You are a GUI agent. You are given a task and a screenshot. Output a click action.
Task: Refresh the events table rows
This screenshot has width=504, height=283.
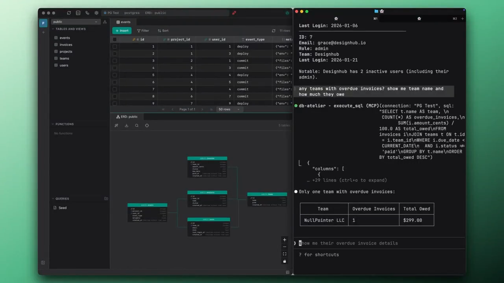point(274,31)
